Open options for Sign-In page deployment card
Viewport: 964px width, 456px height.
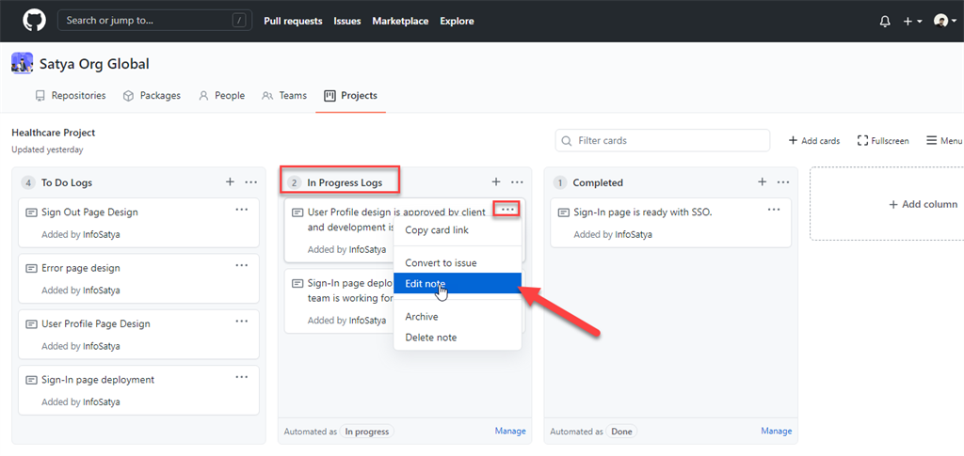coord(242,377)
